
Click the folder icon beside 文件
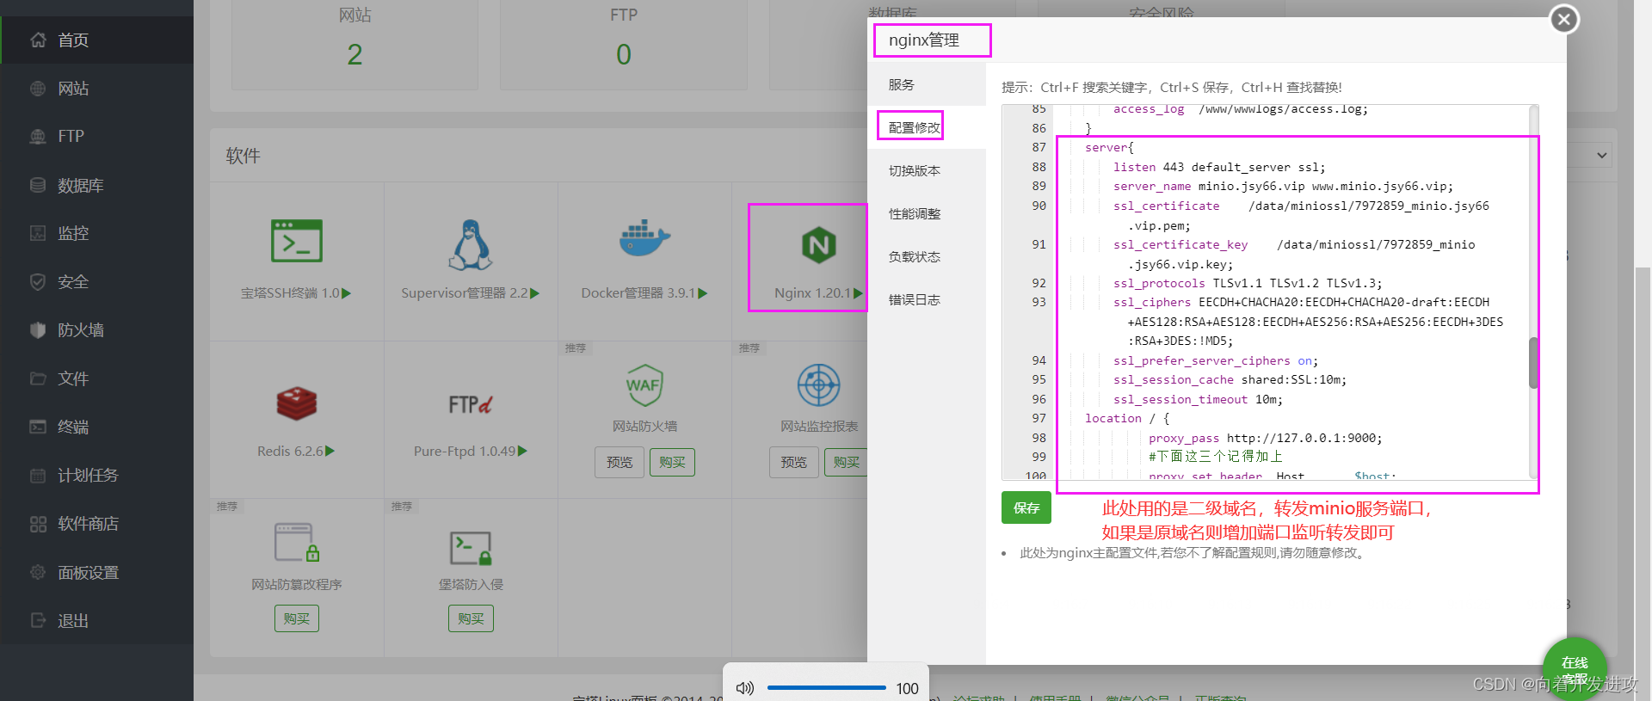tap(38, 378)
